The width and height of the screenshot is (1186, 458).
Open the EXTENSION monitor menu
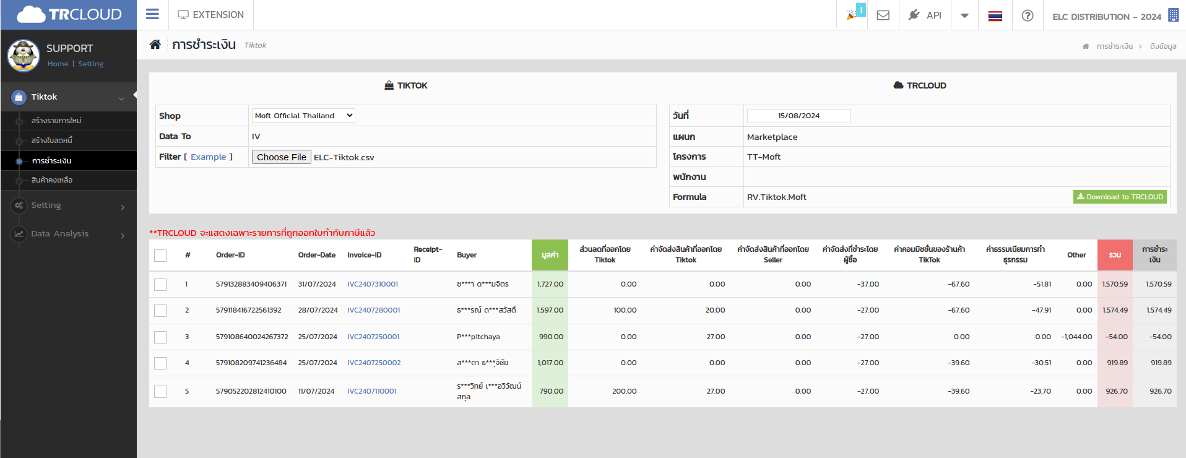(210, 14)
